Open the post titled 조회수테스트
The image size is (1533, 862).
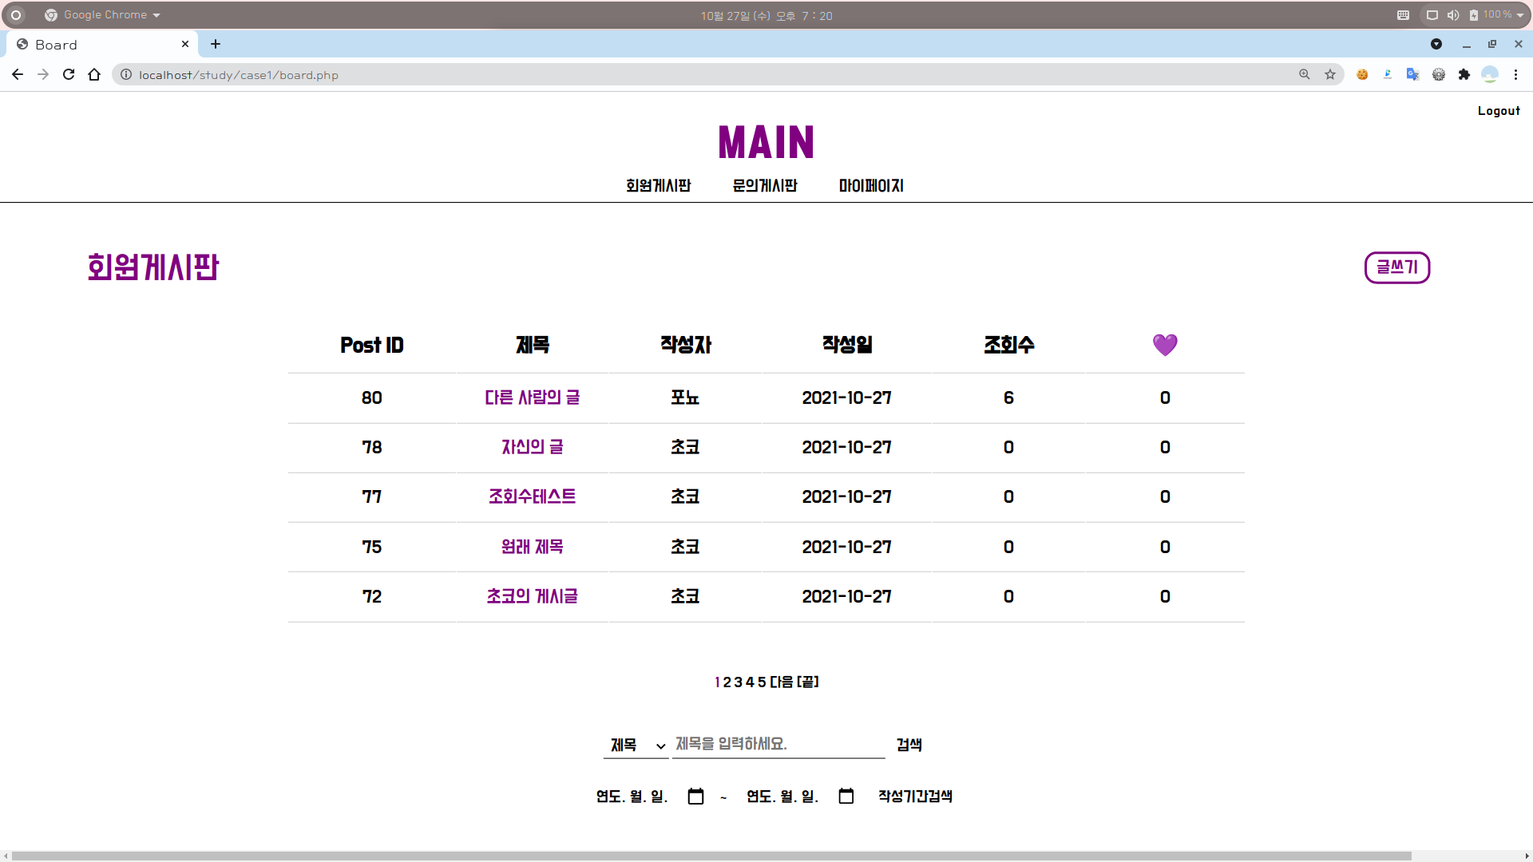[532, 496]
